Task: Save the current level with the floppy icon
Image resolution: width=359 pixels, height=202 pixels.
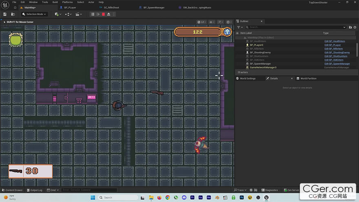Action: point(5,14)
